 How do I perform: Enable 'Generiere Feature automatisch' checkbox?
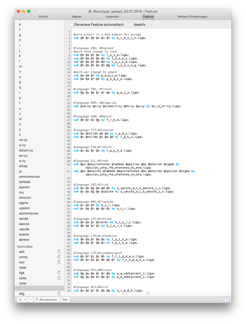pos(71,24)
